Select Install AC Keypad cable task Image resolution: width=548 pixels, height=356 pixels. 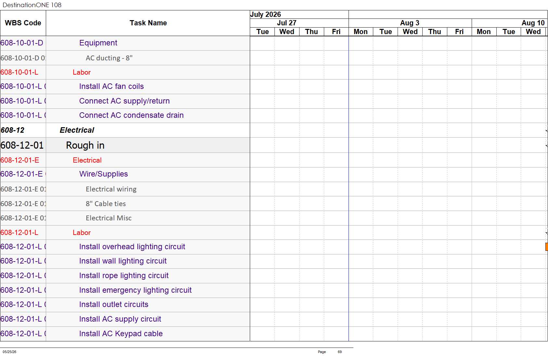121,334
